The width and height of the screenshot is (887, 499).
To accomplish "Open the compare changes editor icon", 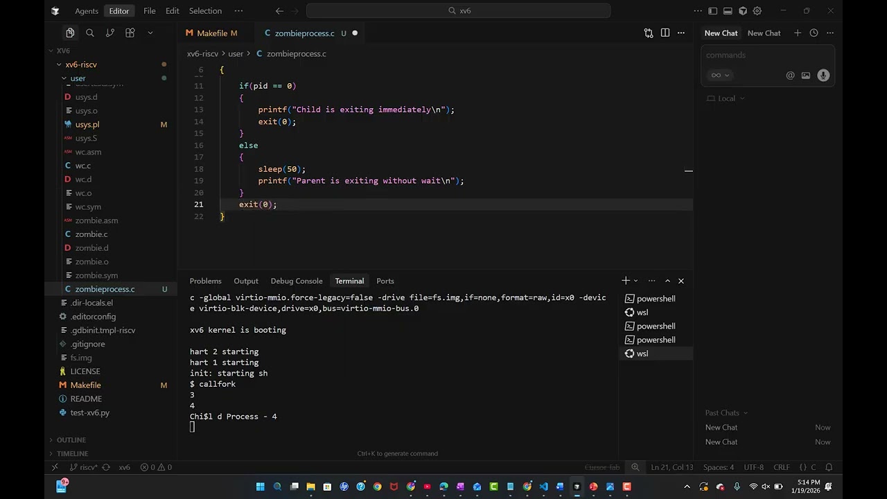I will 649,33.
